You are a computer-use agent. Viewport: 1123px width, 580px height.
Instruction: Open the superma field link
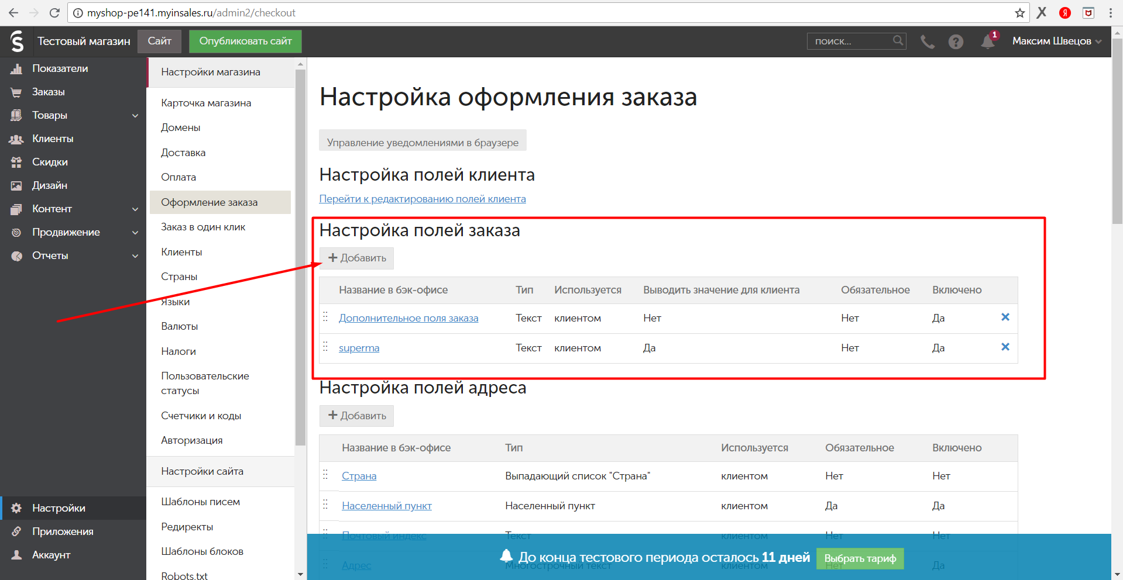[359, 348]
